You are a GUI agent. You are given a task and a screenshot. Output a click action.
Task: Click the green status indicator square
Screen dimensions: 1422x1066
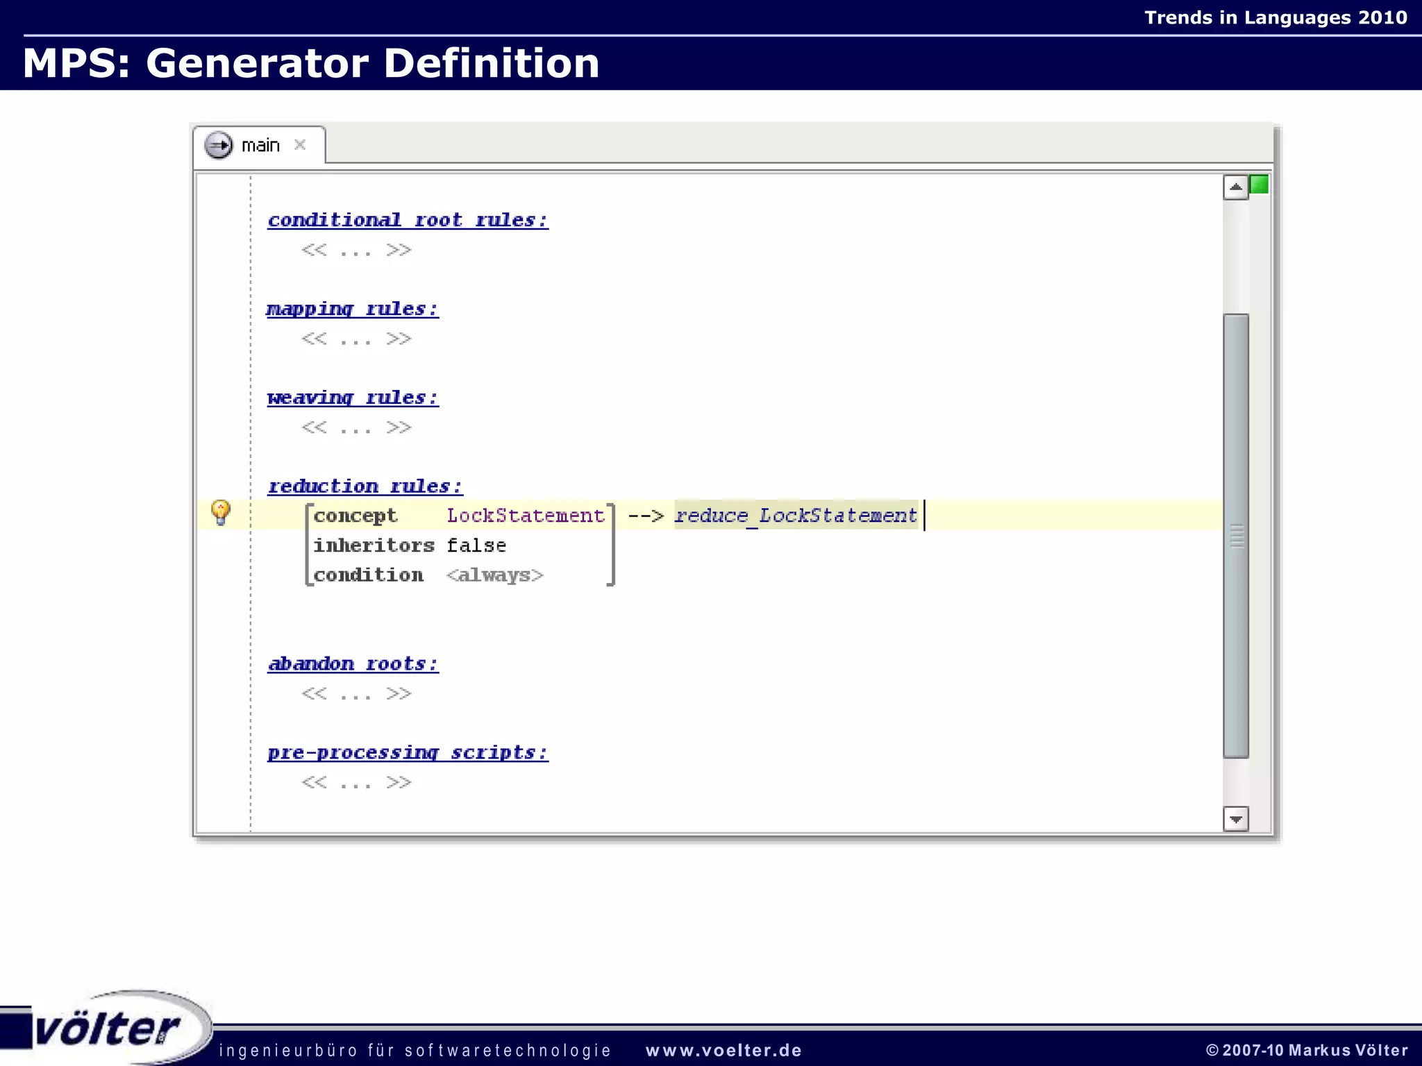coord(1259,185)
